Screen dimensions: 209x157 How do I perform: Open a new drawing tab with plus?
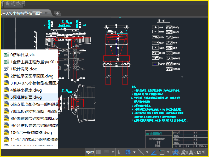pyautogui.click(x=57, y=13)
